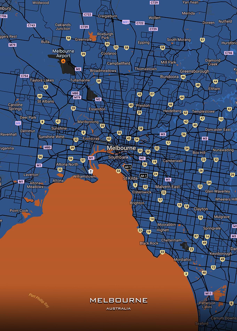Click the Clayton label
This screenshot has height=331, width=237.
click(x=201, y=209)
